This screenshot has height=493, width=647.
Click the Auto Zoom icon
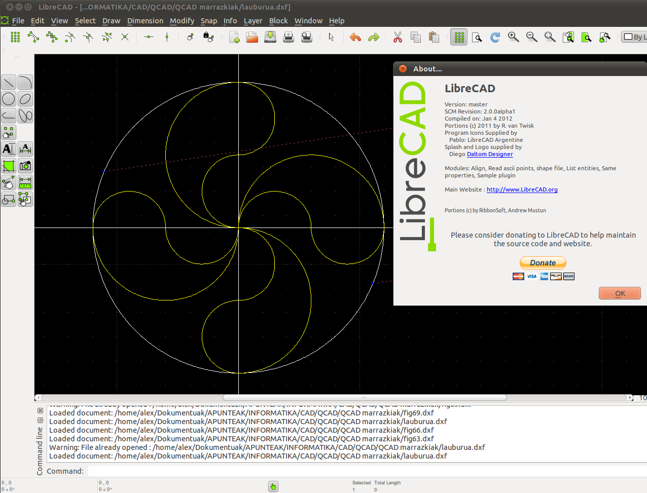coord(550,37)
